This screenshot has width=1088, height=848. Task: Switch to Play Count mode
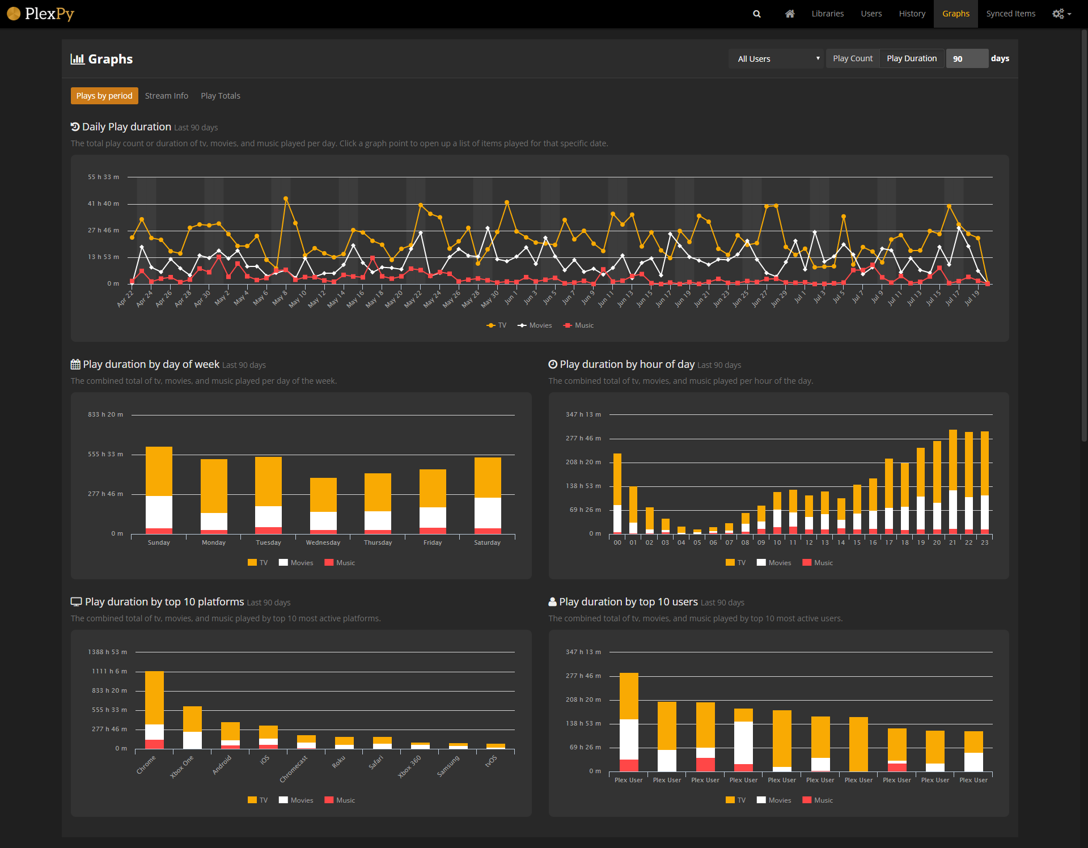[852, 58]
